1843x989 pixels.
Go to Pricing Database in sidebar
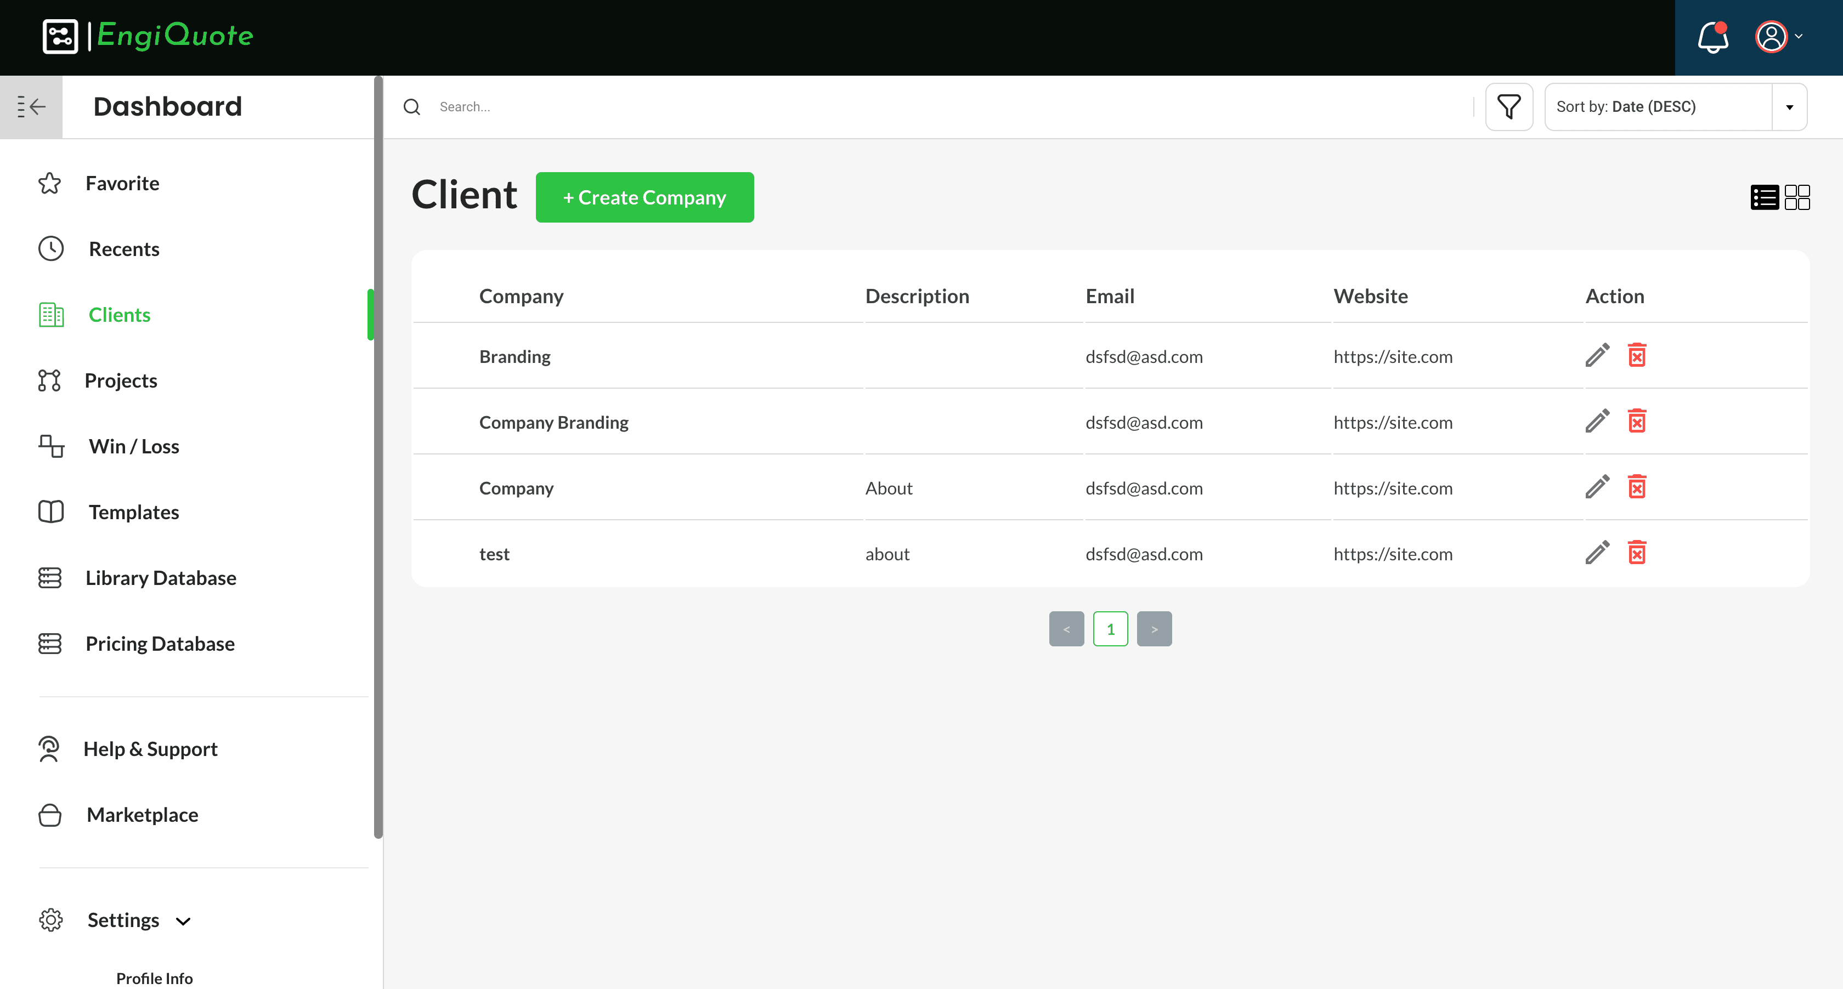coord(160,644)
